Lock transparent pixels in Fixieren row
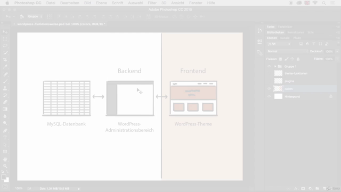 click(x=280, y=59)
